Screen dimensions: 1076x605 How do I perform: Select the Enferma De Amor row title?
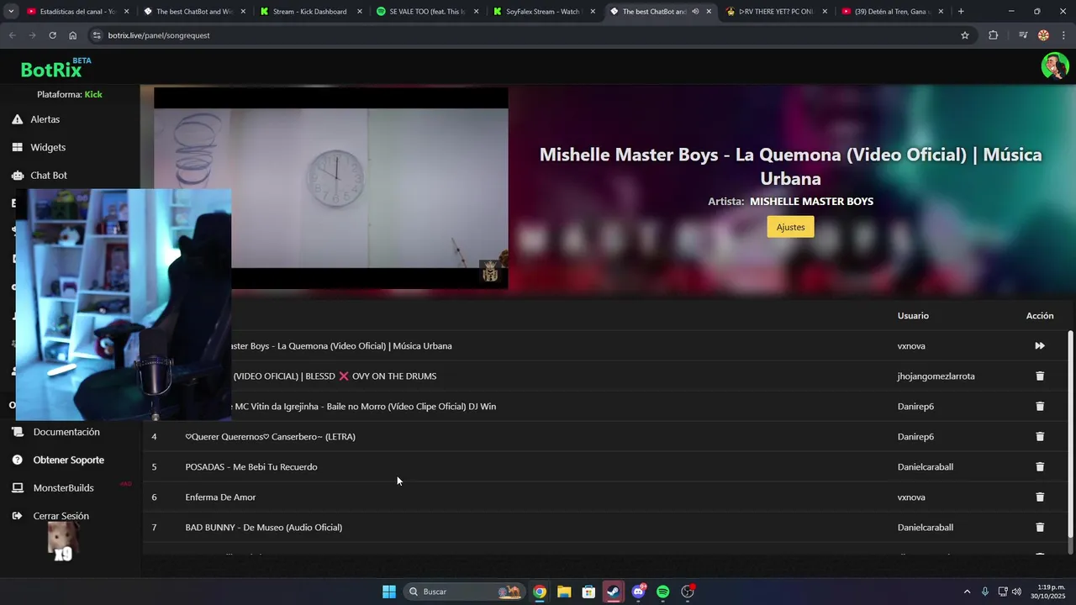tap(220, 497)
